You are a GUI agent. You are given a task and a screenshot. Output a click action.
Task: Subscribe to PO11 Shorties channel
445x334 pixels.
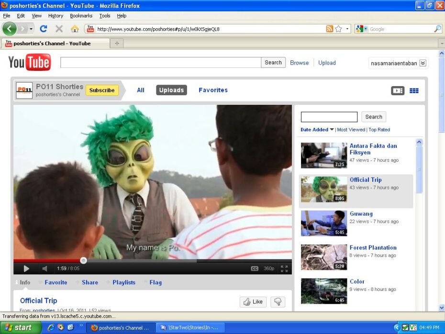(x=102, y=90)
